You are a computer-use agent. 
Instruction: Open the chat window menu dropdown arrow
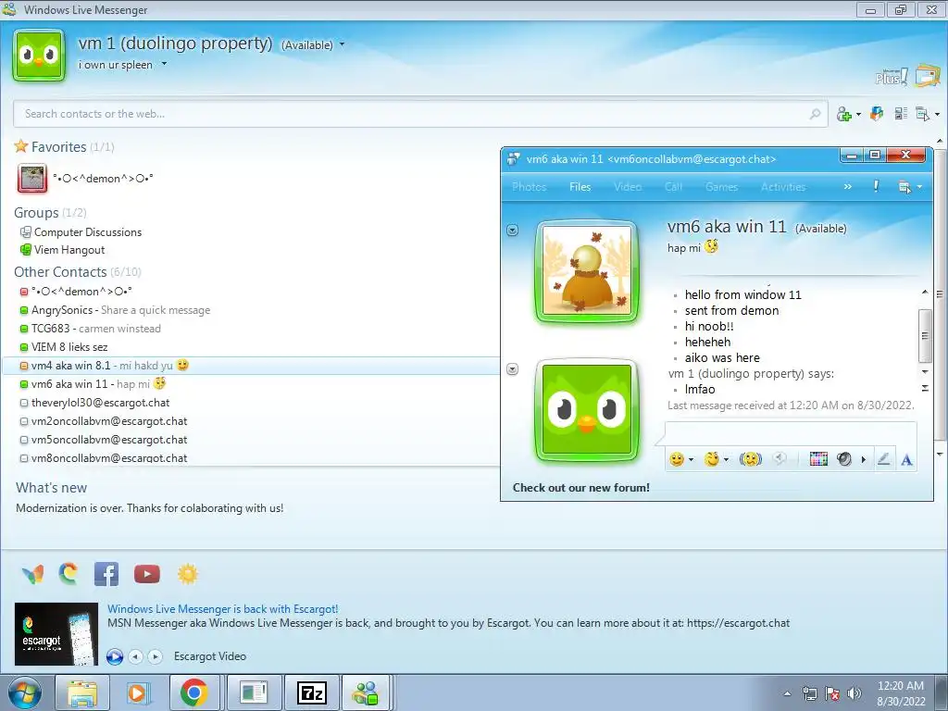point(919,187)
